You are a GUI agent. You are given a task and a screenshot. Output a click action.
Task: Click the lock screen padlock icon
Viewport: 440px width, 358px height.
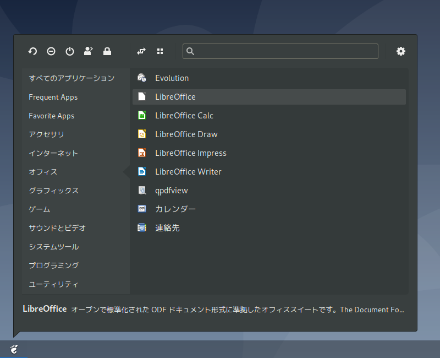[x=107, y=51]
